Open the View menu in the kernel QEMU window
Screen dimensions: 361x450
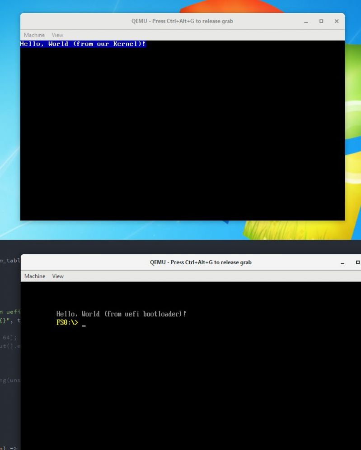pos(57,35)
